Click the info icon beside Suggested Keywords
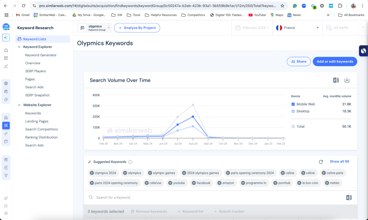The height and width of the screenshot is (220, 368). pos(129,162)
